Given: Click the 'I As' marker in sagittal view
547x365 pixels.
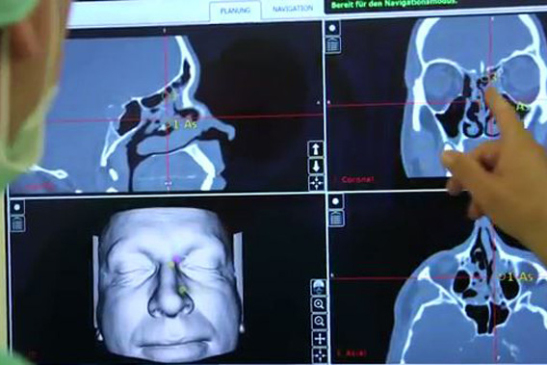Looking at the screenshot, I should (x=183, y=125).
